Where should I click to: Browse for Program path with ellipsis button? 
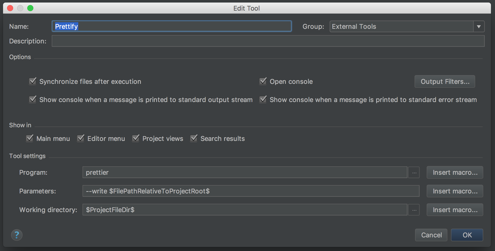click(414, 172)
